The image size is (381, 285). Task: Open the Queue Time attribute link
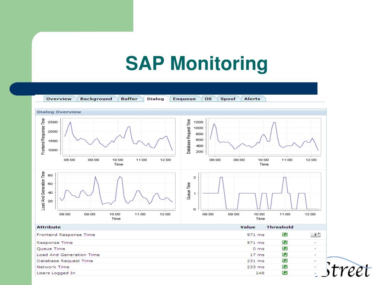coord(51,249)
